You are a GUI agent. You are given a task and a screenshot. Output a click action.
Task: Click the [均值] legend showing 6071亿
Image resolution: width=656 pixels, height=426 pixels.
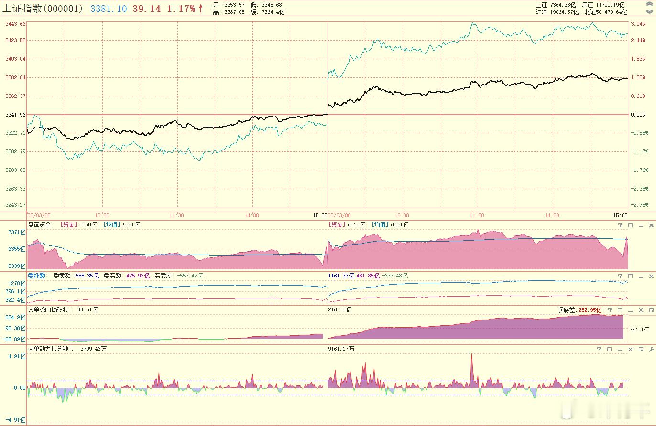[122, 224]
